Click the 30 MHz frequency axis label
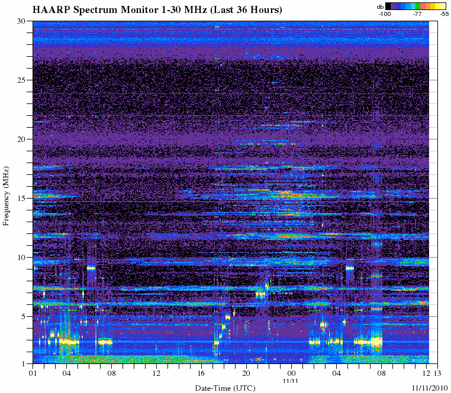451x393 pixels. [x=22, y=21]
